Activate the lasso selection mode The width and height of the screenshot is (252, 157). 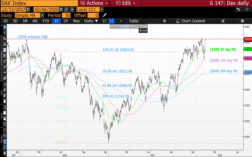5,130
